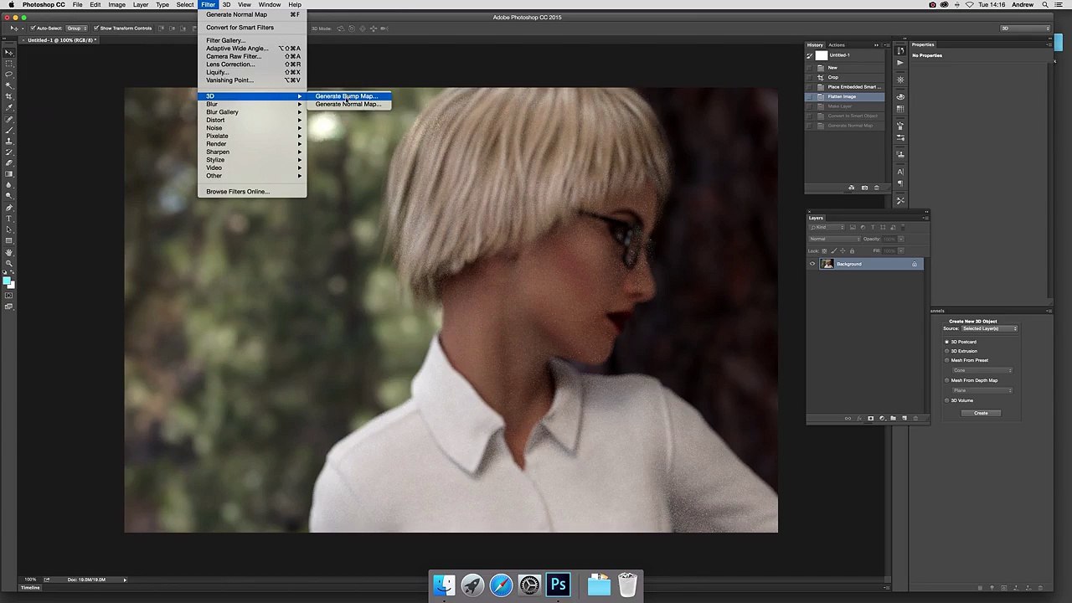Select Mesh From Preset radio button
1072x603 pixels.
(x=947, y=360)
